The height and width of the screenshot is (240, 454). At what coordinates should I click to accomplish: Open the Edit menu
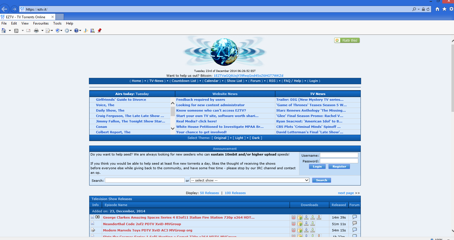[14, 23]
